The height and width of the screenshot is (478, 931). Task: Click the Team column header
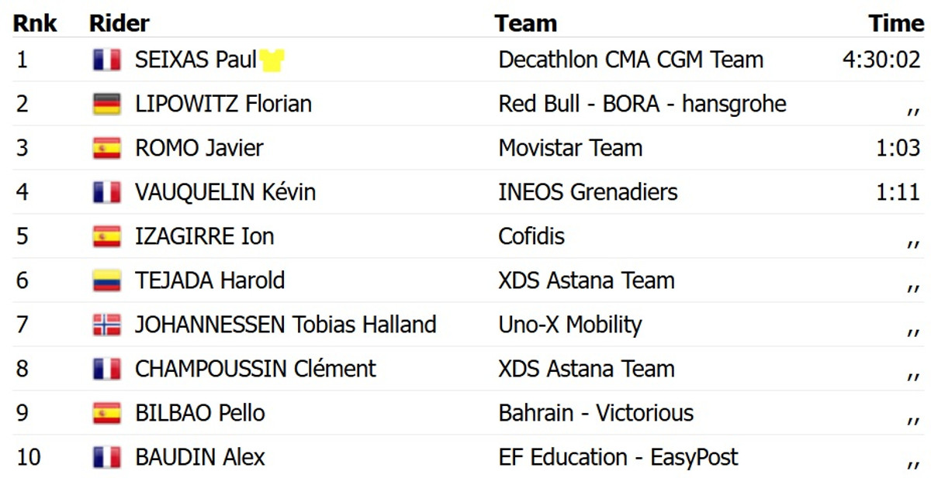coord(525,23)
